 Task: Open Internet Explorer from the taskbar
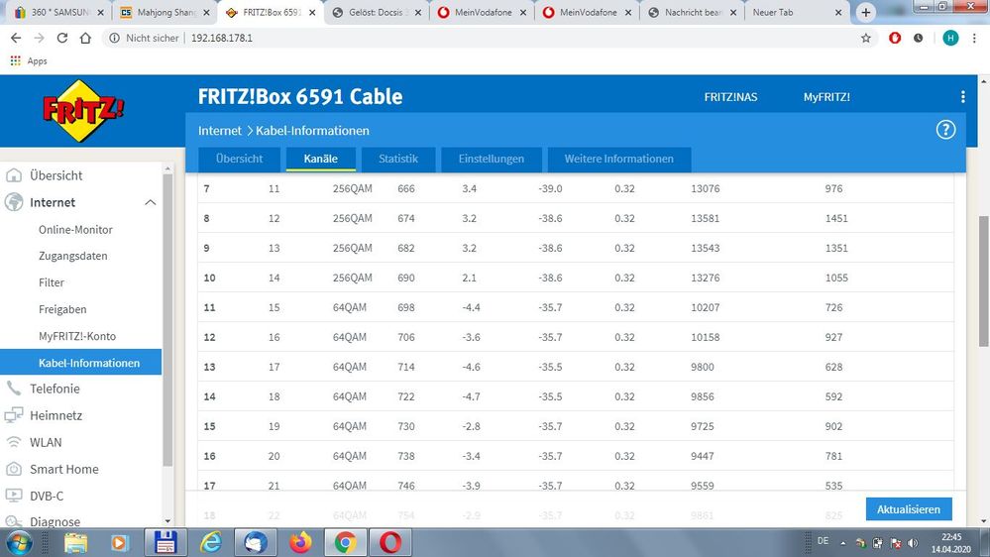(x=210, y=542)
